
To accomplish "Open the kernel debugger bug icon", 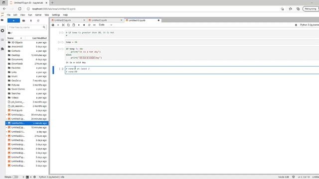I will pos(296,25).
